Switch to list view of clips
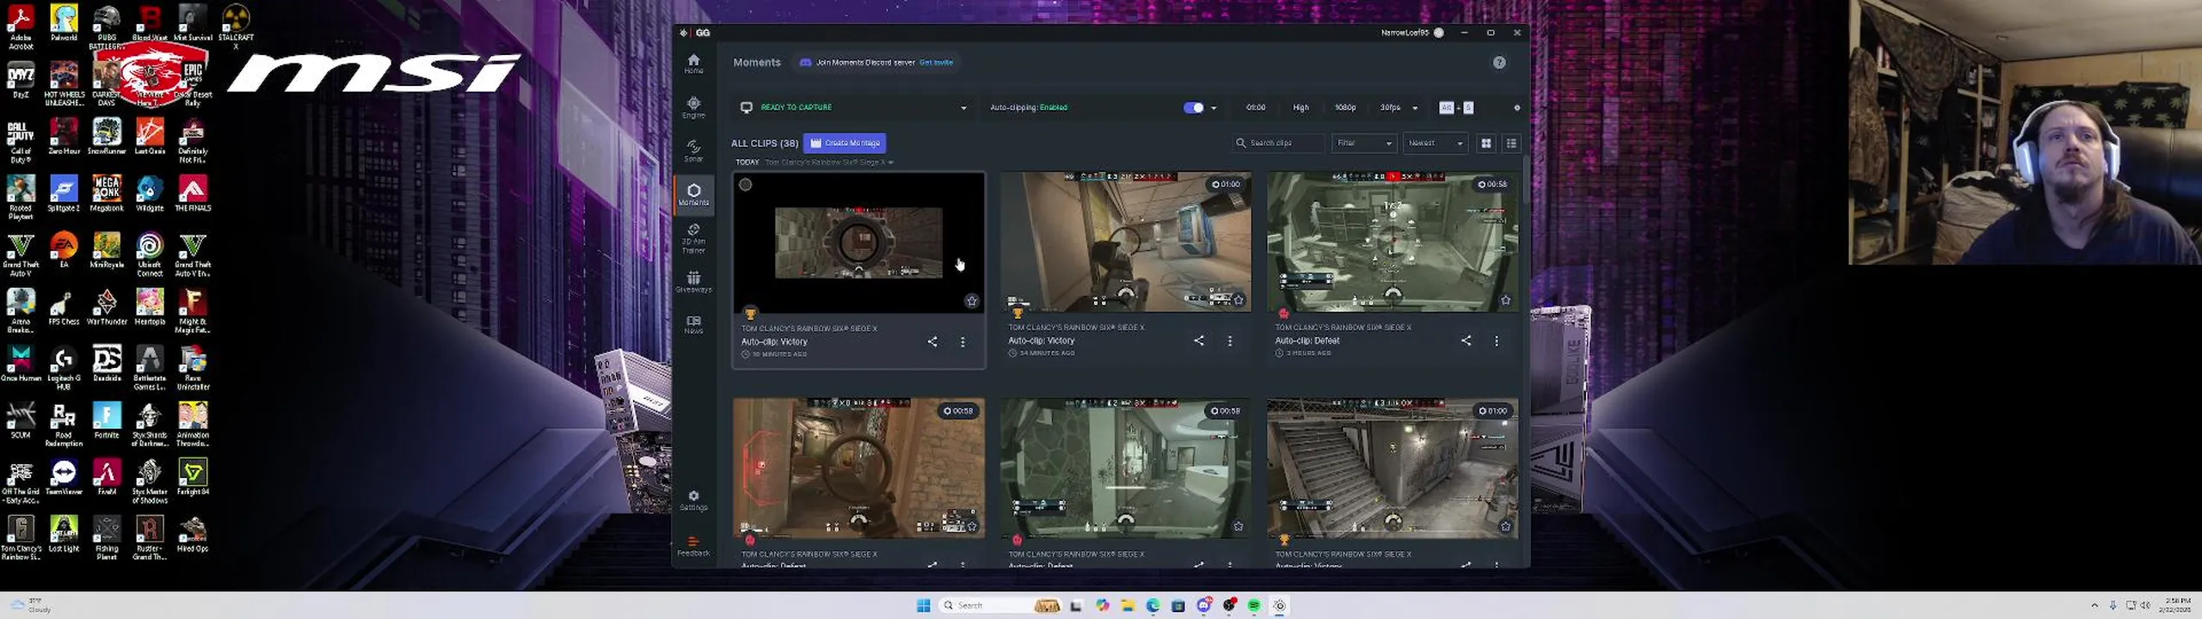Viewport: 2202px width, 619px height. coord(1511,143)
